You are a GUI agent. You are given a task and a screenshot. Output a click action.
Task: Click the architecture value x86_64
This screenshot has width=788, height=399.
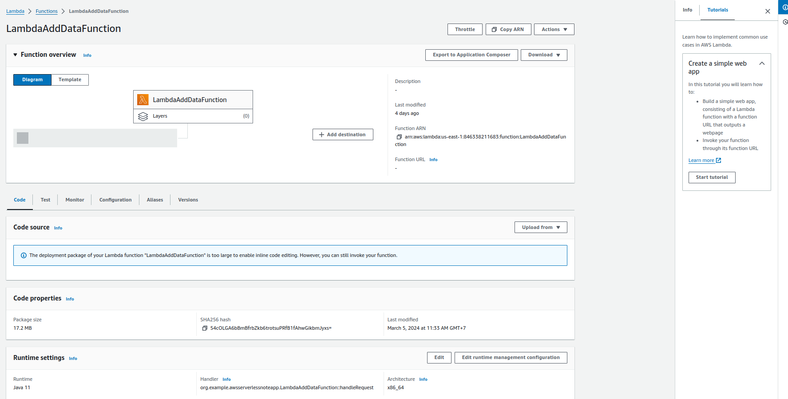396,388
